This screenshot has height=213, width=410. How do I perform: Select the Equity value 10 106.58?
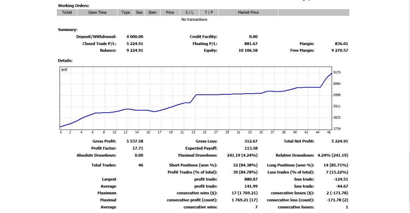pos(248,50)
